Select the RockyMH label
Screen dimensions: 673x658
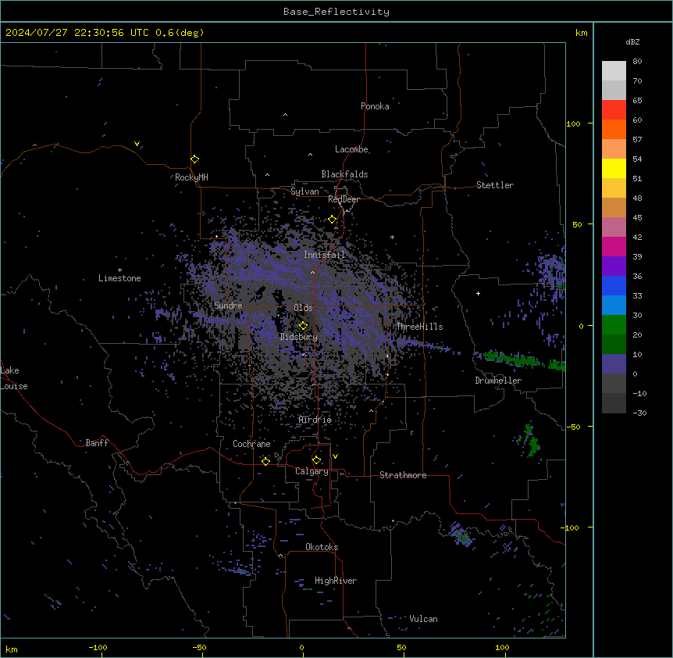tap(191, 177)
